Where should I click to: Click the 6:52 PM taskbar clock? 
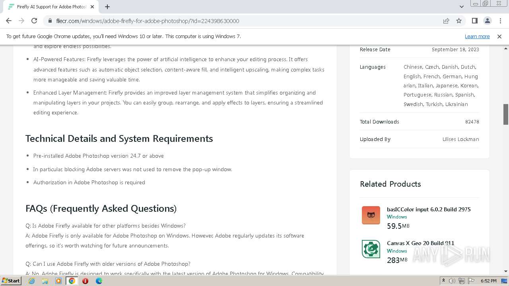[488, 281]
